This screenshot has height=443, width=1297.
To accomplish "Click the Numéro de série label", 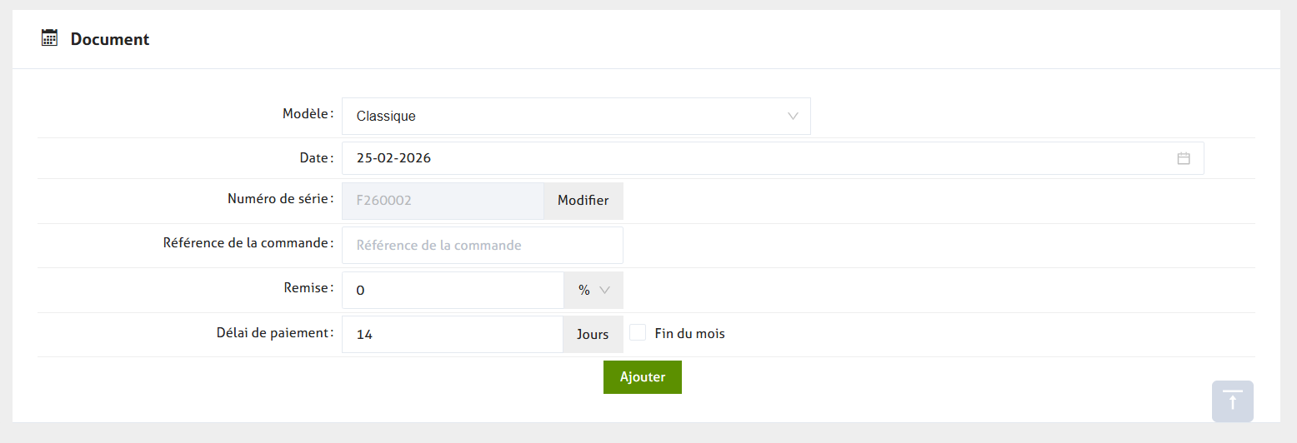I will [280, 199].
